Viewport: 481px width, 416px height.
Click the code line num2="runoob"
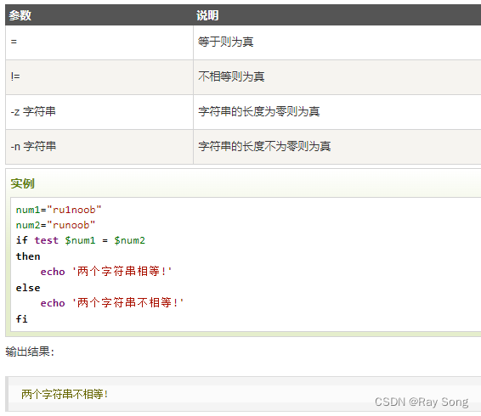pyautogui.click(x=55, y=225)
